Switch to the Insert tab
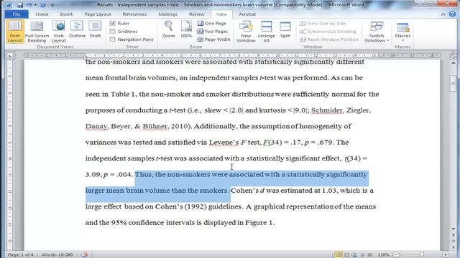The width and height of the screenshot is (460, 258). [66, 14]
